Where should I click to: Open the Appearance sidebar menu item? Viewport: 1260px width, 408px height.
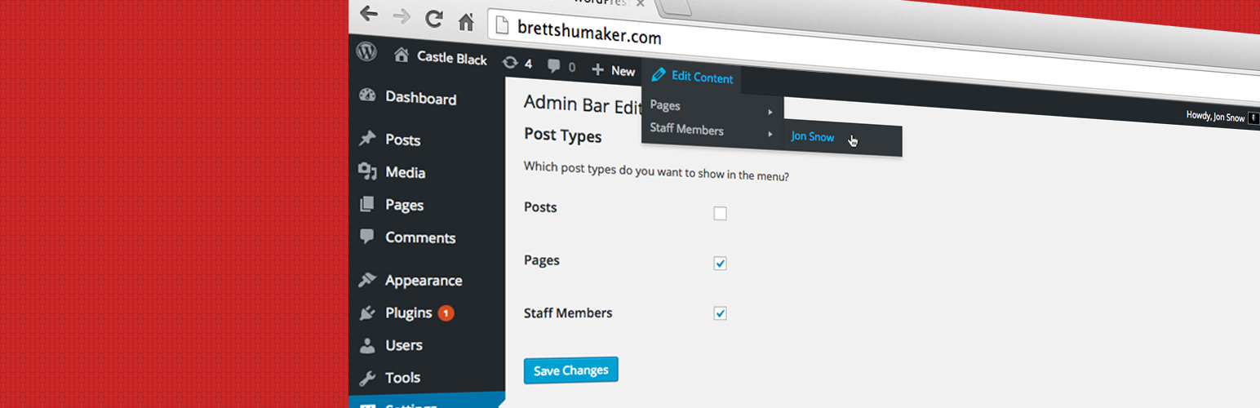(x=410, y=280)
